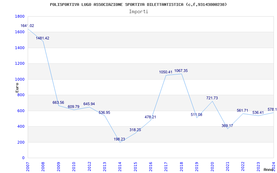
Task: Click the 400 y-axis tick label
Action: 21,127
